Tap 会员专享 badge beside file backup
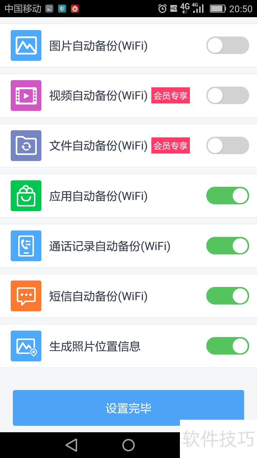Viewport: 257px width, 458px height. (171, 146)
